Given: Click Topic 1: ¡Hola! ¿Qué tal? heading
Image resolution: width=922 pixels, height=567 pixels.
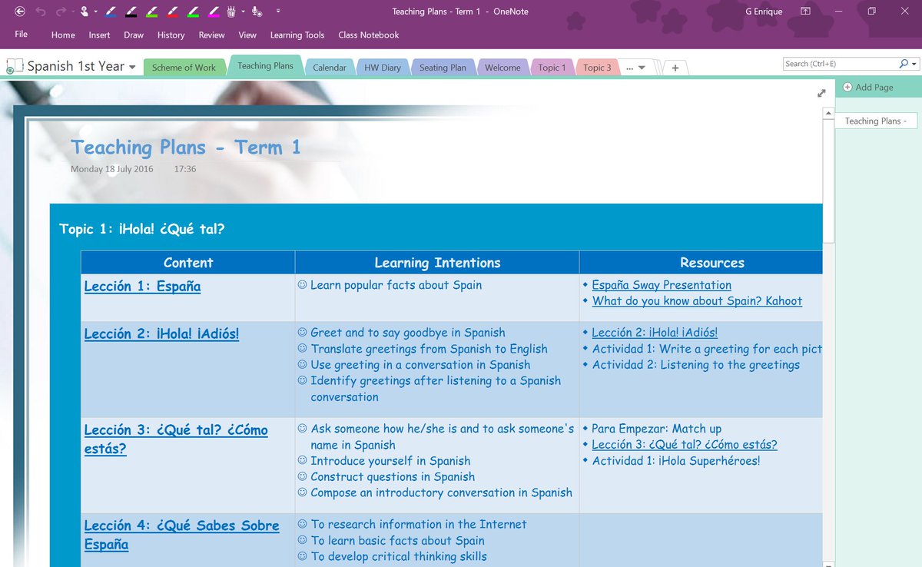Looking at the screenshot, I should [142, 229].
